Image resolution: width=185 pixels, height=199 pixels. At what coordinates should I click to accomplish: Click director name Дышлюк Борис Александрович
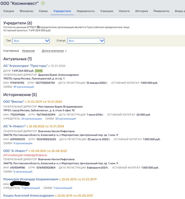58,75
